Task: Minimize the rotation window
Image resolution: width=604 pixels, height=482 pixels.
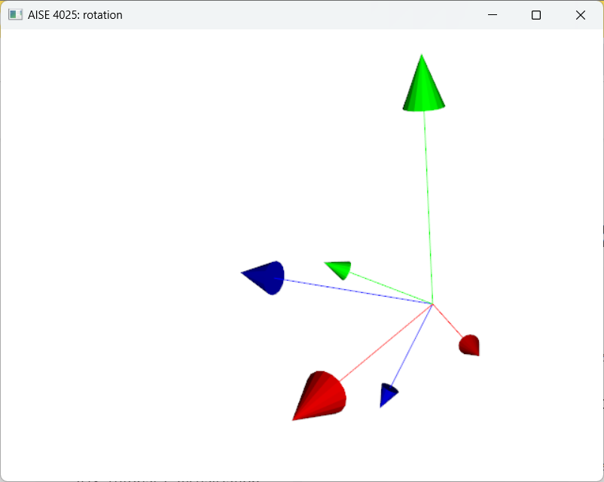Action: (492, 14)
